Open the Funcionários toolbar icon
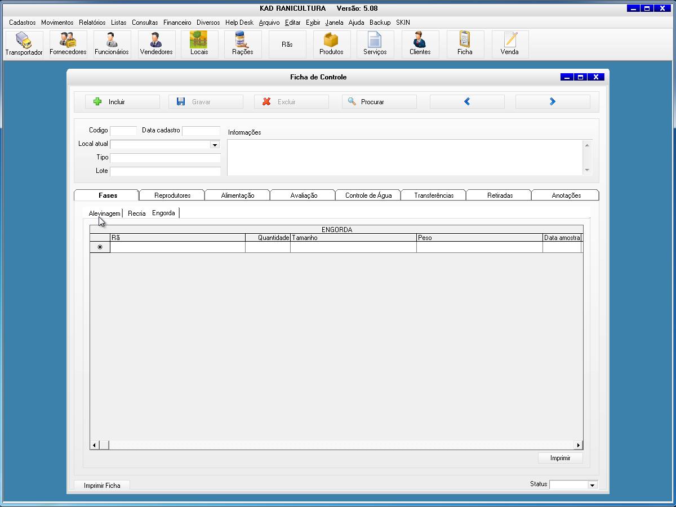Image resolution: width=676 pixels, height=507 pixels. 112,44
